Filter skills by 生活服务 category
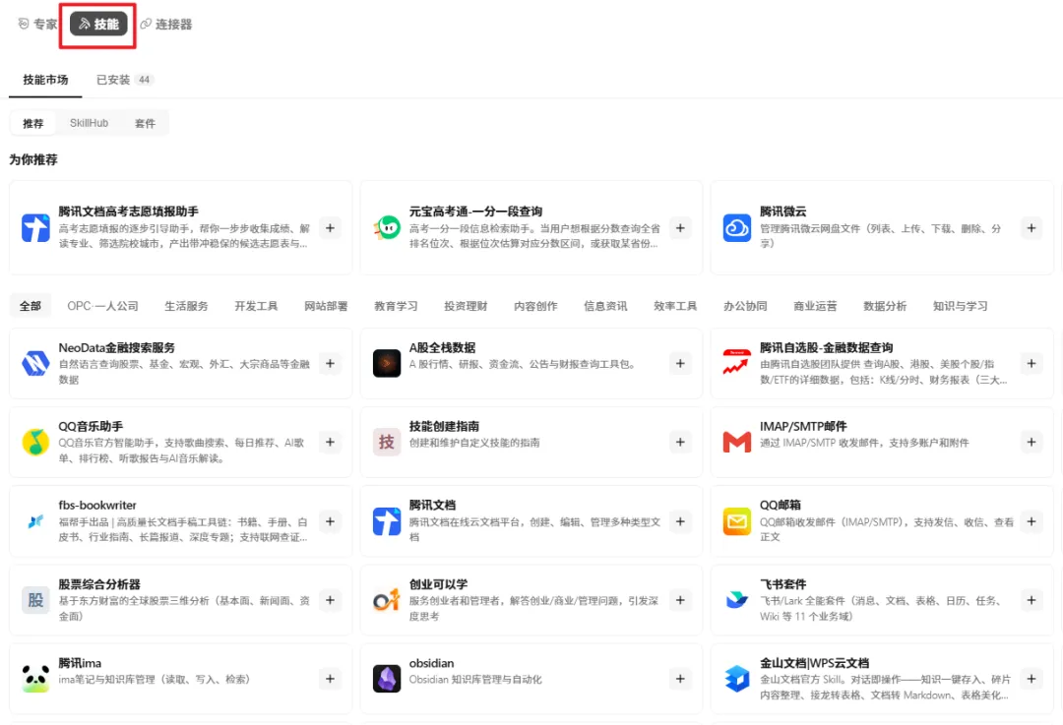Viewport: 1063px width, 725px height. [186, 306]
